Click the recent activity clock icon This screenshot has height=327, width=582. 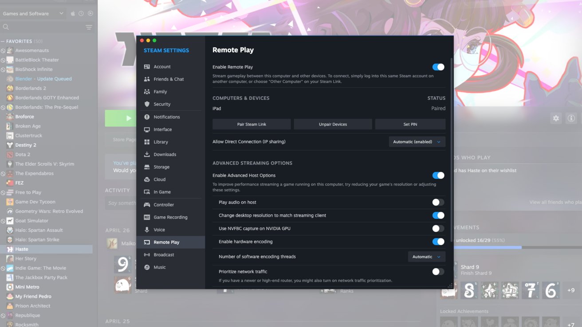(81, 13)
